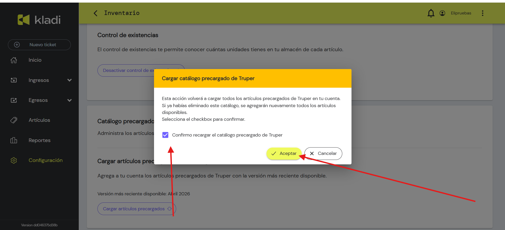Toggle the Confirmo recargar catálogo checkbox
Viewport: 505px width, 230px height.
coord(165,135)
